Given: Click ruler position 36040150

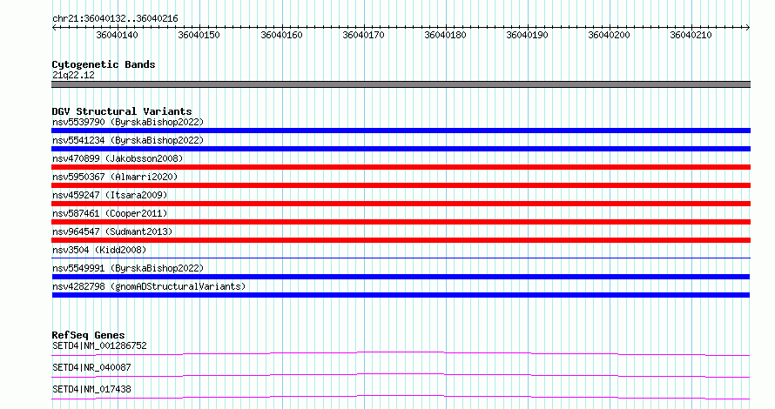Looking at the screenshot, I should click(199, 35).
